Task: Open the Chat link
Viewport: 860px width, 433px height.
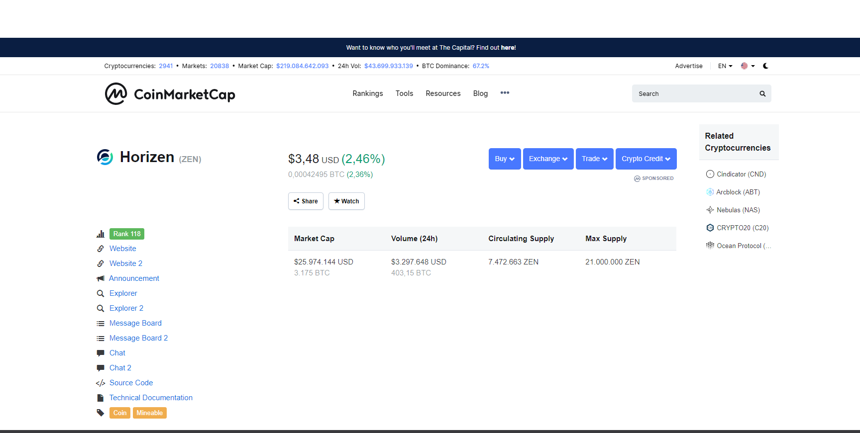Action: click(x=117, y=353)
